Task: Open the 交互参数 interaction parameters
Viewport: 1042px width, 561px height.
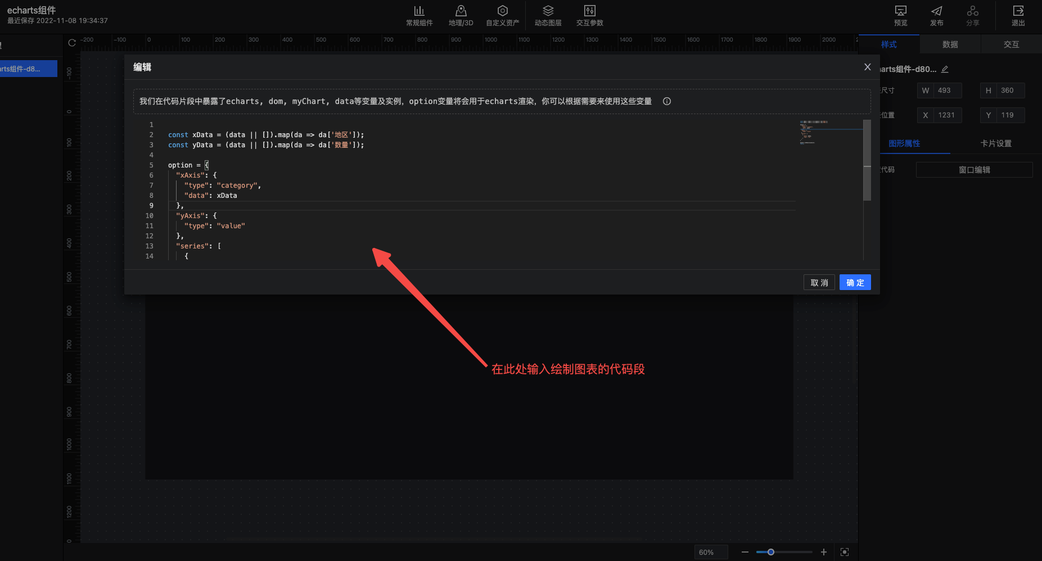Action: 589,15
